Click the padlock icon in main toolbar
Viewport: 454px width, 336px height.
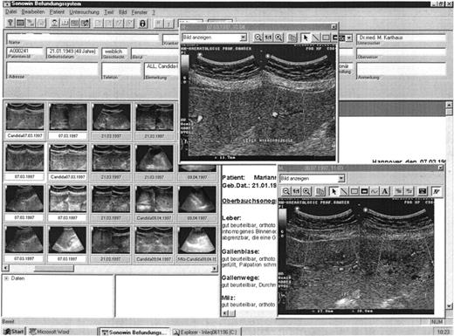[x=142, y=23]
